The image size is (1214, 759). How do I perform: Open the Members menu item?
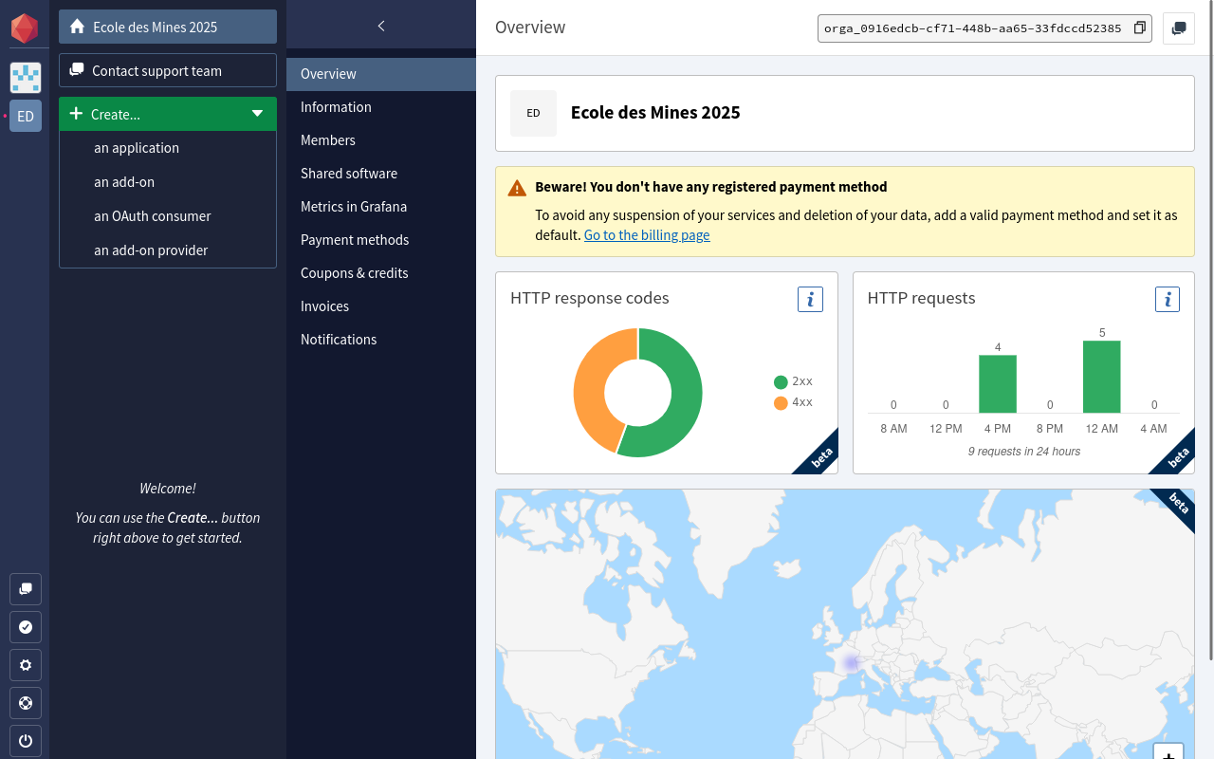(x=328, y=140)
